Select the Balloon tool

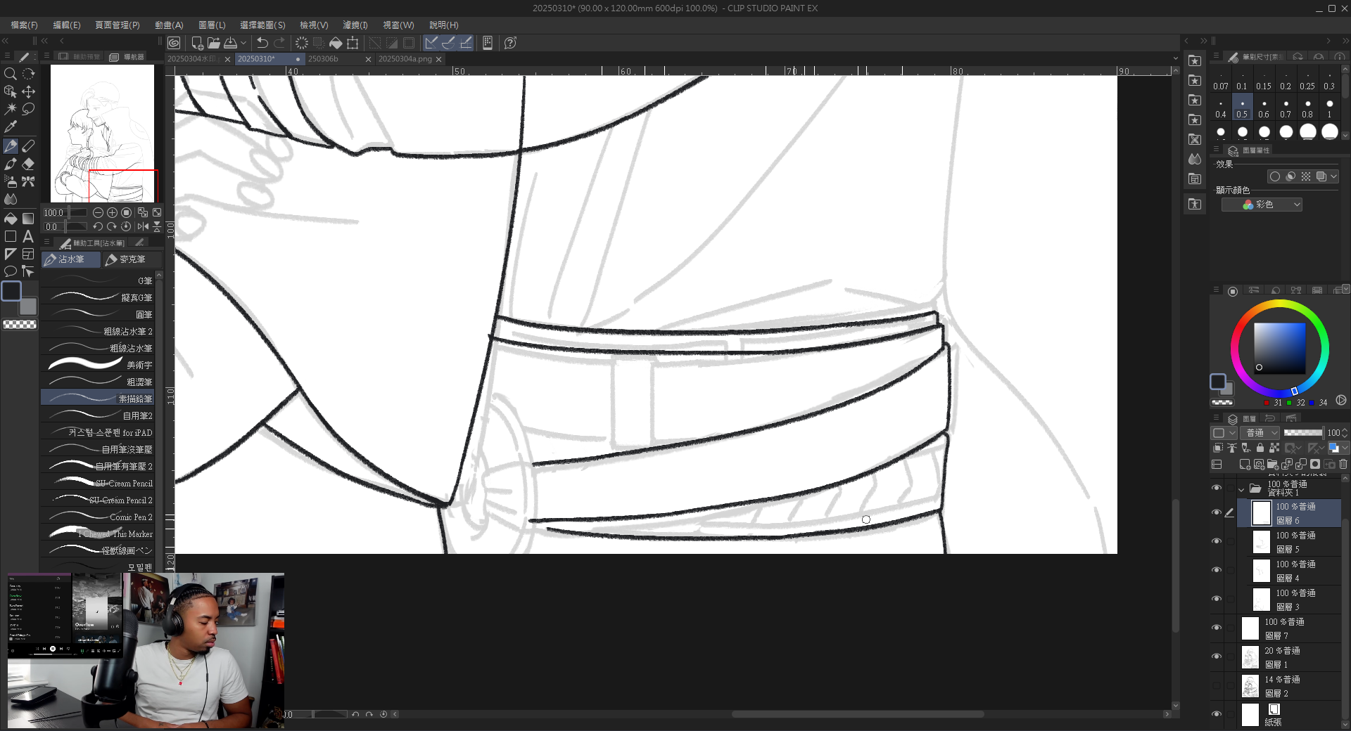click(11, 271)
